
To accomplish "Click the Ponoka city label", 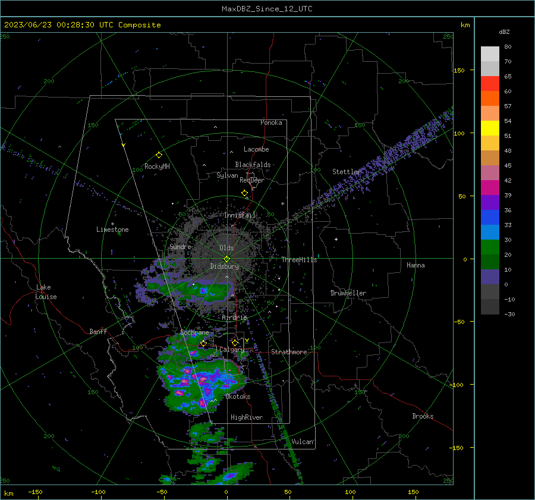I will point(271,122).
